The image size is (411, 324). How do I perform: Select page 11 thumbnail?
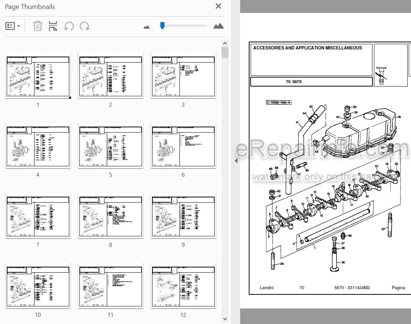(111, 285)
